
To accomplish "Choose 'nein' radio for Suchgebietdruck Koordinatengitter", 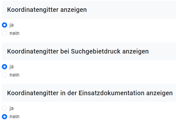I will pos(4,75).
